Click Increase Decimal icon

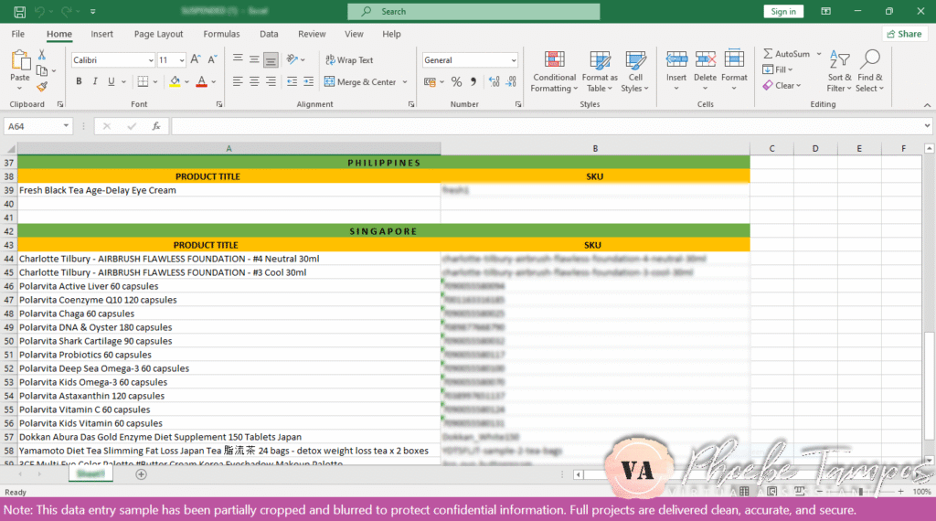pyautogui.click(x=494, y=81)
